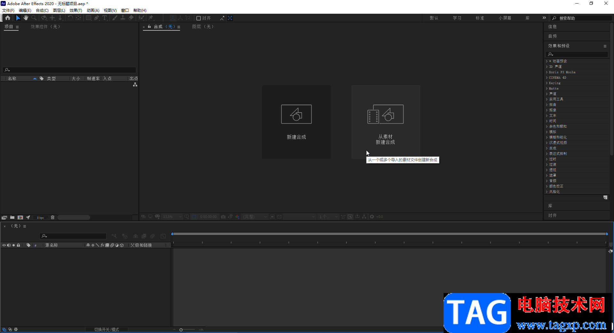Viewport: 614px width, 333px height.
Task: Toggle Frame Blending enable switch in timeline
Action: point(144,236)
